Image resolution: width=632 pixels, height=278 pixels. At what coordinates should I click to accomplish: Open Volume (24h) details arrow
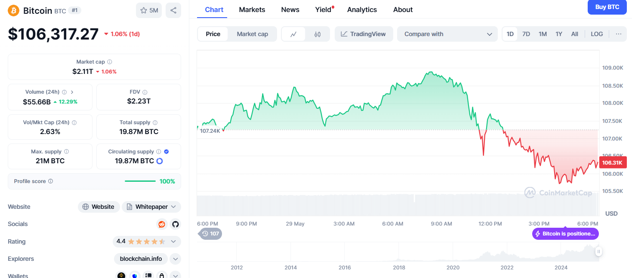click(72, 92)
